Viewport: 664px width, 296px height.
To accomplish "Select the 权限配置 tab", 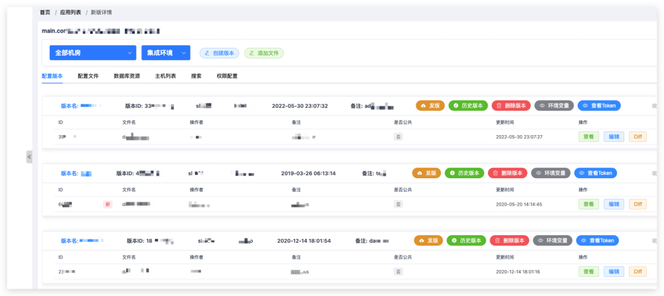I will 227,76.
